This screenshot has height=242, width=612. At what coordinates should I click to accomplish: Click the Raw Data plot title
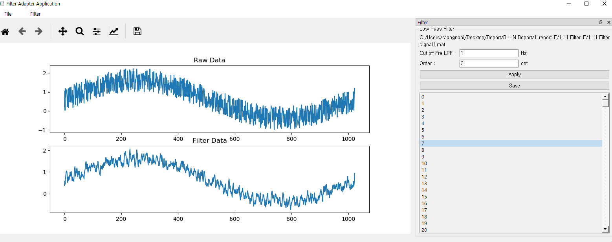click(209, 60)
